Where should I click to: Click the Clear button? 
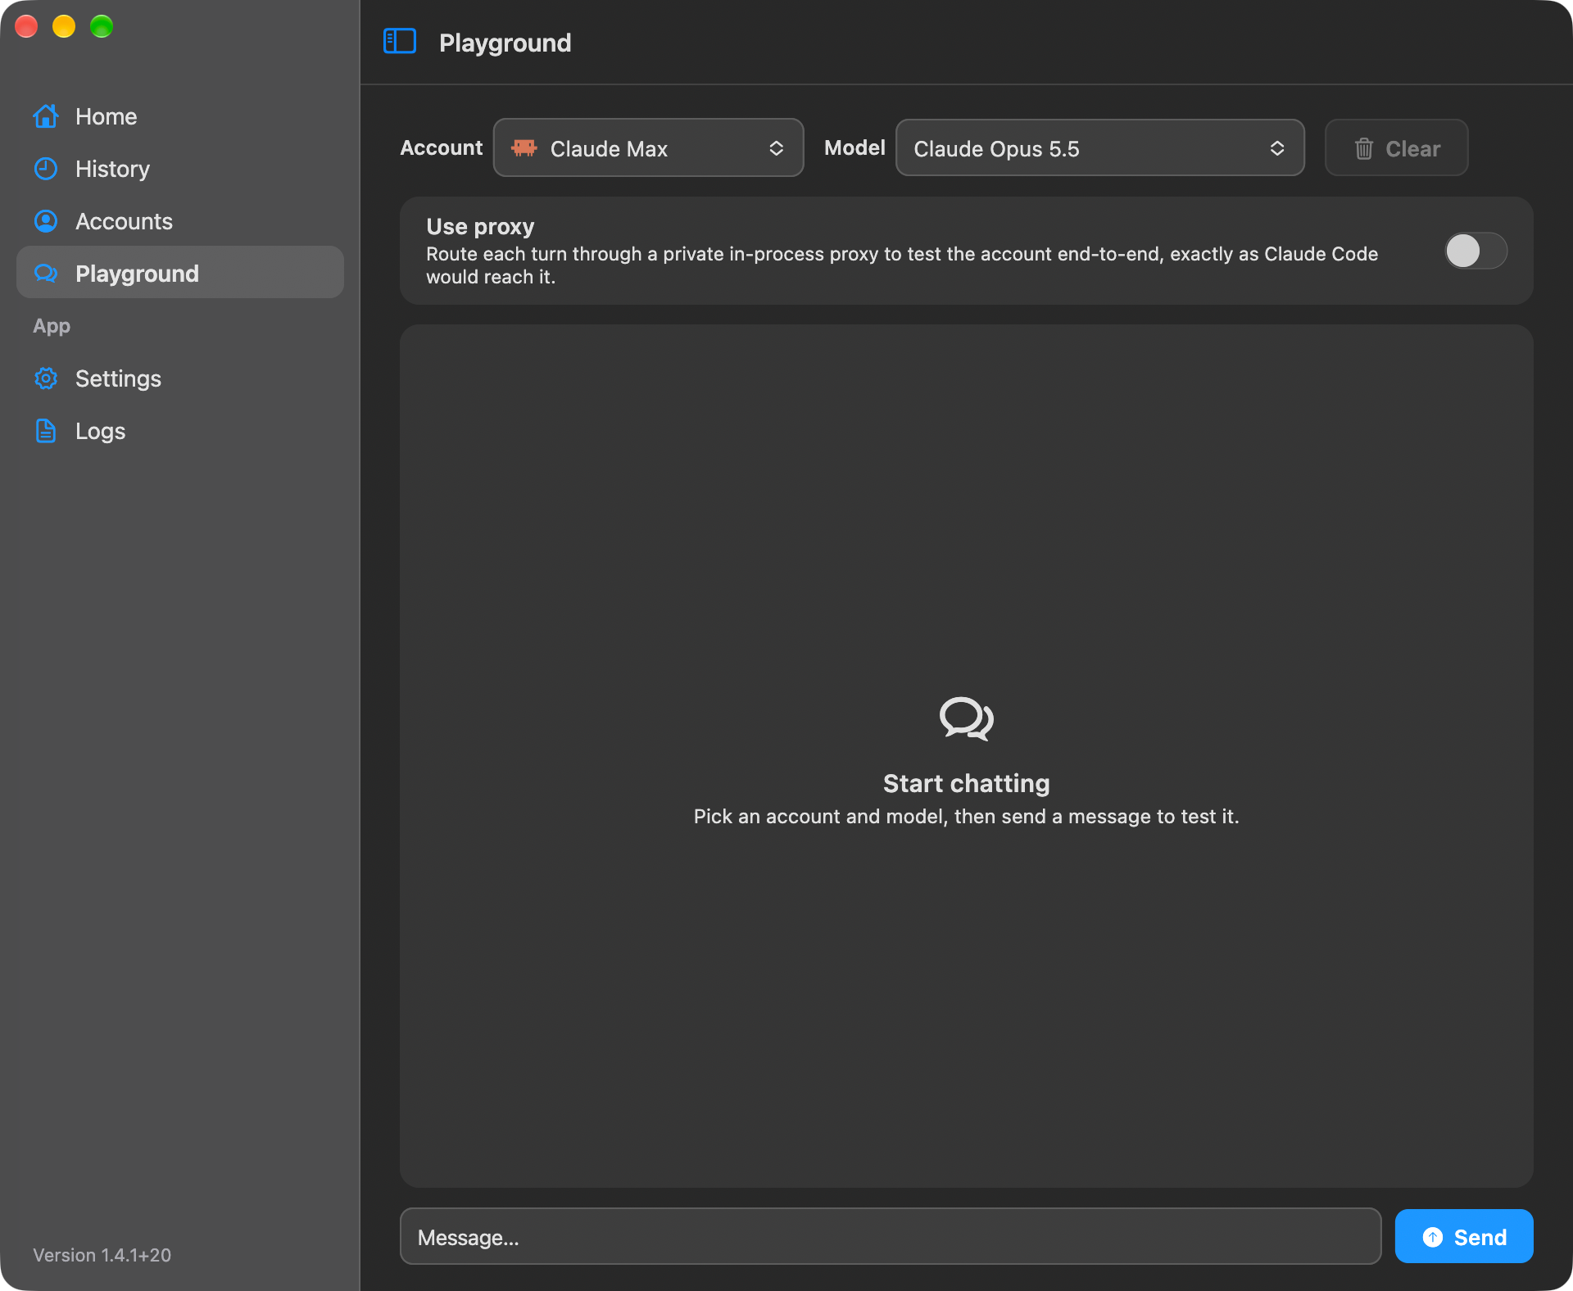[1396, 147]
